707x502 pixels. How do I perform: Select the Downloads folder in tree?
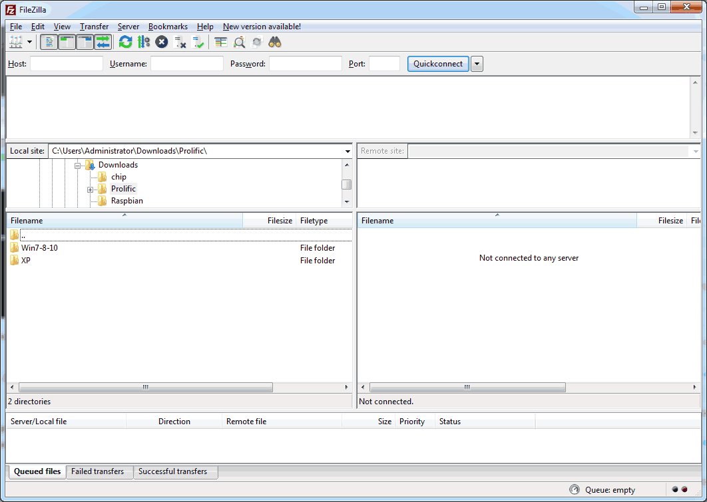118,165
